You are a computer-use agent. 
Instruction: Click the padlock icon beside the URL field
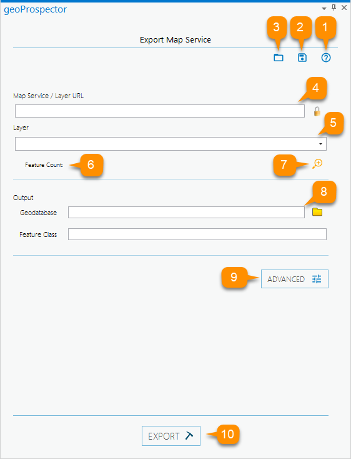[x=317, y=111]
